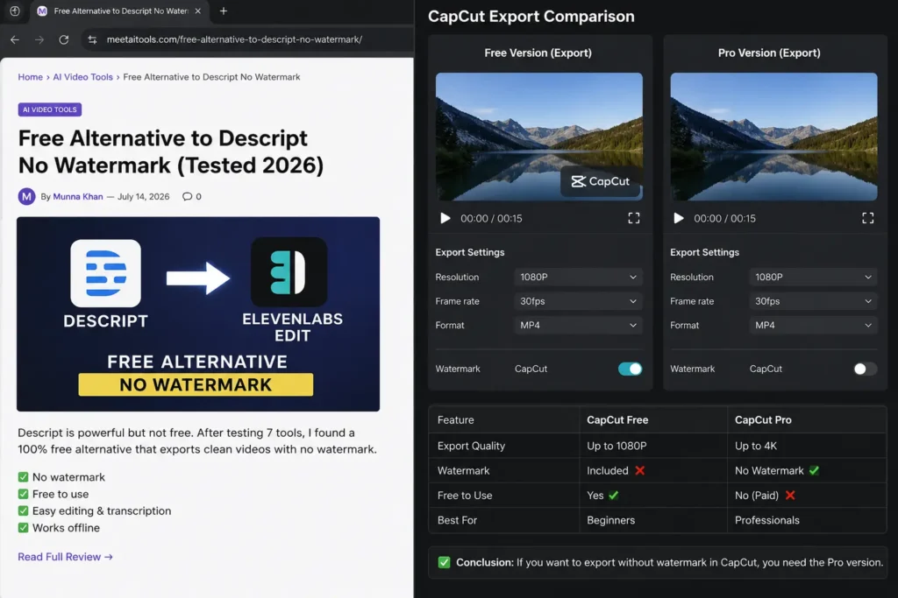This screenshot has width=898, height=598.
Task: Click the green check next to No Watermark
Action: (x=814, y=470)
